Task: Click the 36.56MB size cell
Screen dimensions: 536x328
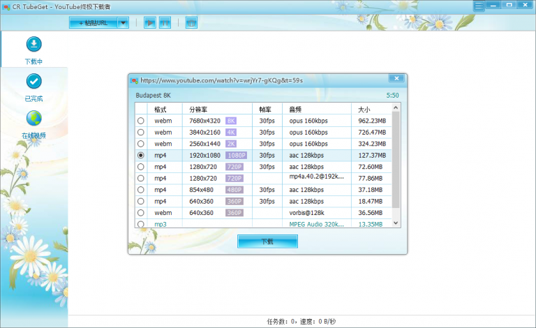Action: pyautogui.click(x=370, y=213)
